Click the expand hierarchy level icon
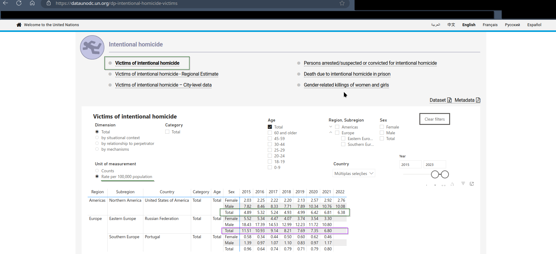This screenshot has width=556, height=254. click(x=452, y=184)
